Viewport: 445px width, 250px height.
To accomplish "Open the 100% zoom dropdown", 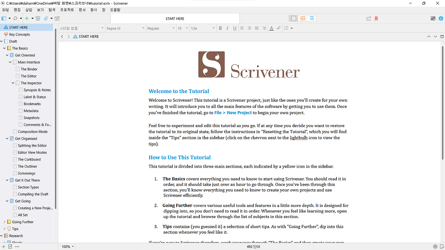I will pos(67,247).
